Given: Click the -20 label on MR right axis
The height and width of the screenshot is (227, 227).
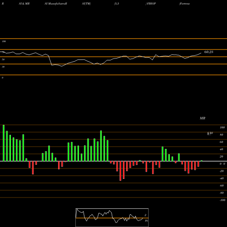Looking at the screenshot, I should pos(222,171).
